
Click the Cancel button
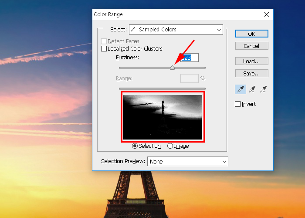252,46
